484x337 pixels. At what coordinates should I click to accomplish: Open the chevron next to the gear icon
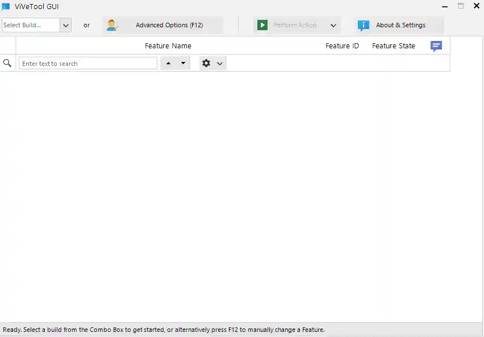(x=220, y=63)
